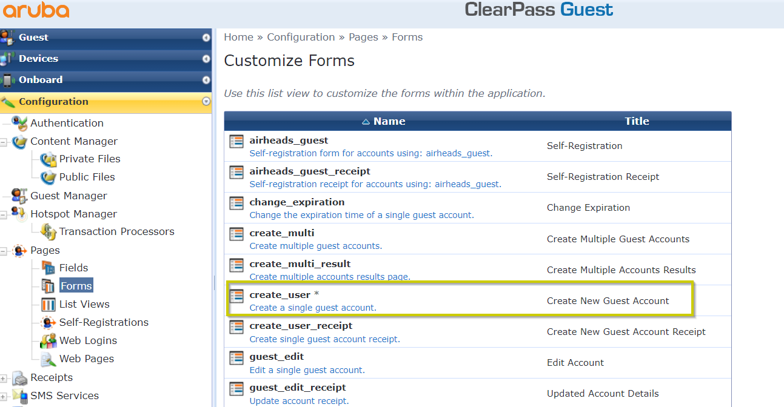Open Self-Registrations in sidebar
Image resolution: width=784 pixels, height=407 pixels.
point(104,322)
